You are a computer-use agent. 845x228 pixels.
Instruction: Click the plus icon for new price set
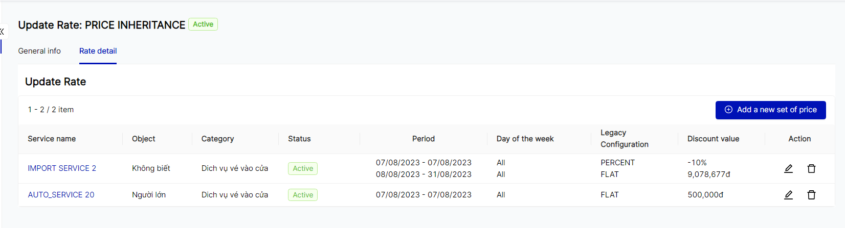[728, 110]
